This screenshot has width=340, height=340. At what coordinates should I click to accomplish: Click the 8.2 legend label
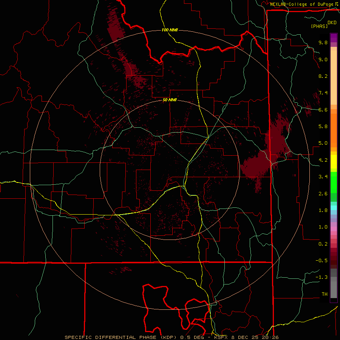tap(323, 76)
